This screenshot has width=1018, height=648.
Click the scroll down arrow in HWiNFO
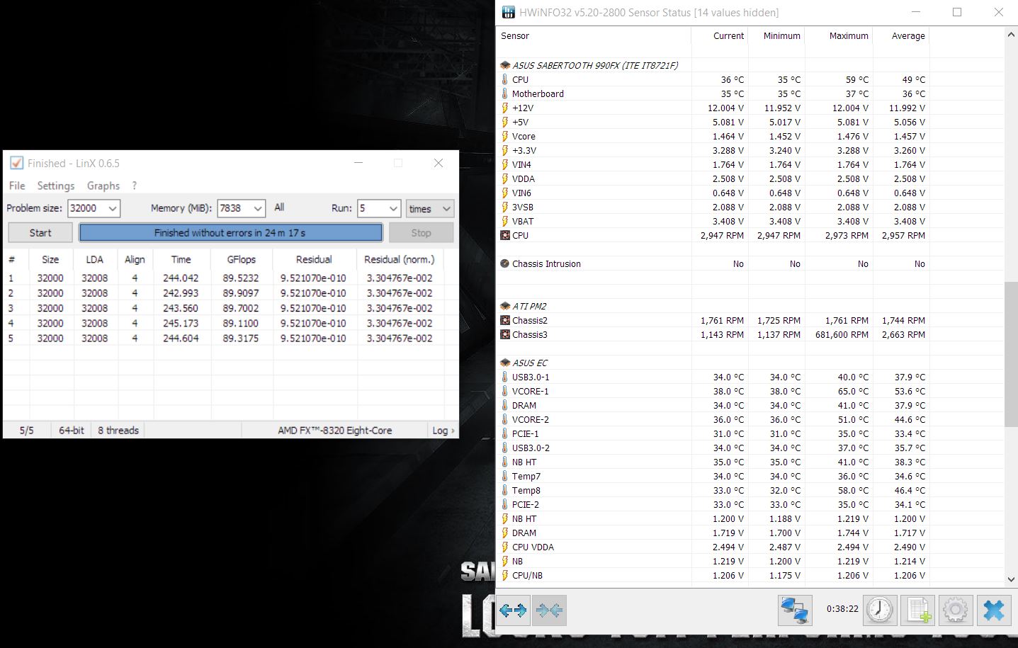(1011, 579)
